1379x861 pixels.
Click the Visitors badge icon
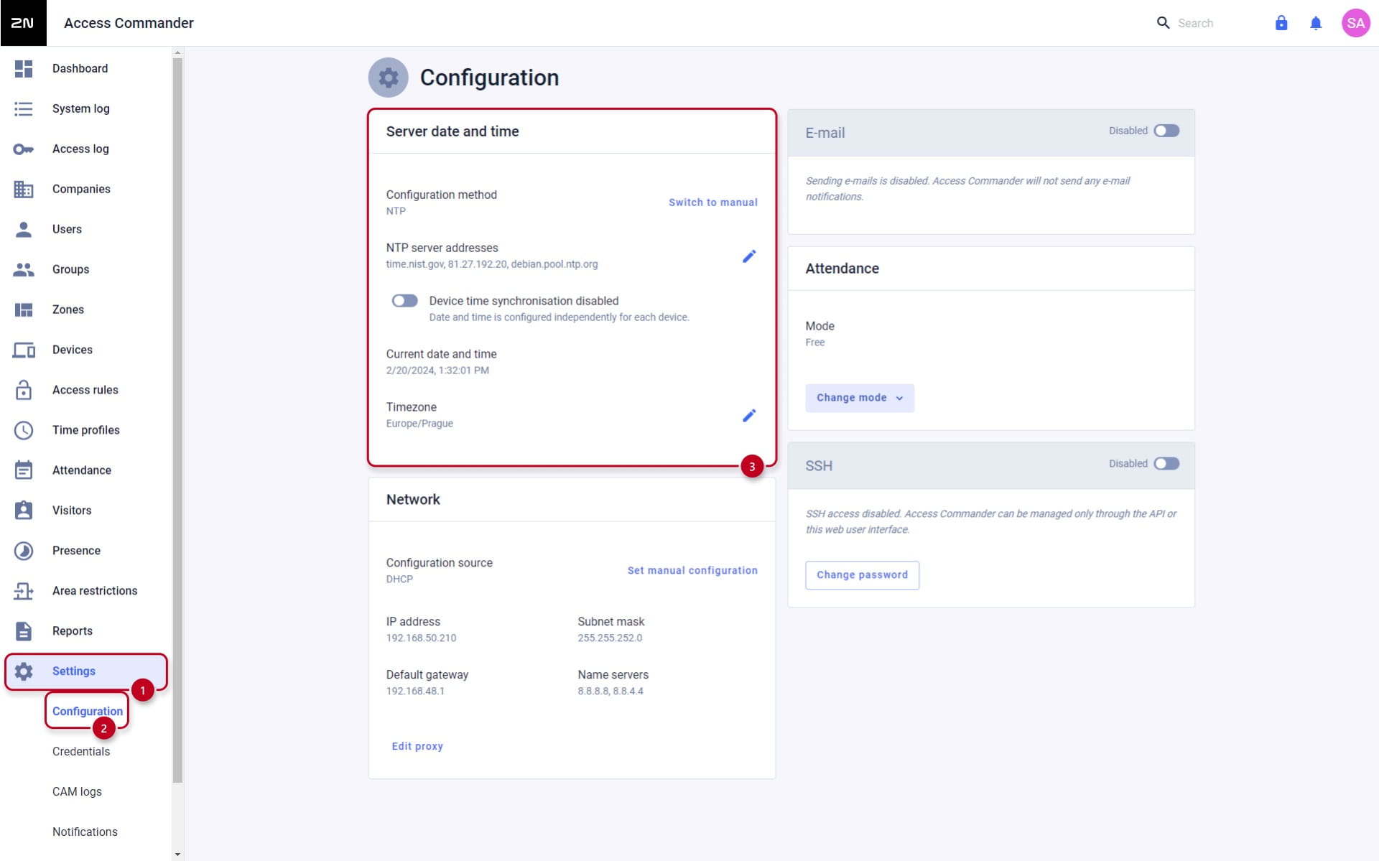[x=24, y=511]
